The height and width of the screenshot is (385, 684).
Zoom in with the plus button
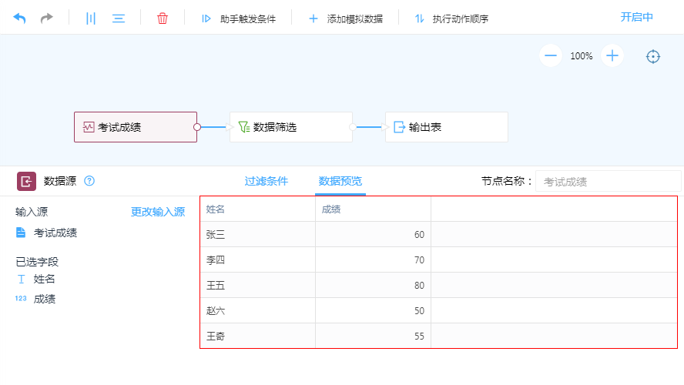pyautogui.click(x=612, y=55)
